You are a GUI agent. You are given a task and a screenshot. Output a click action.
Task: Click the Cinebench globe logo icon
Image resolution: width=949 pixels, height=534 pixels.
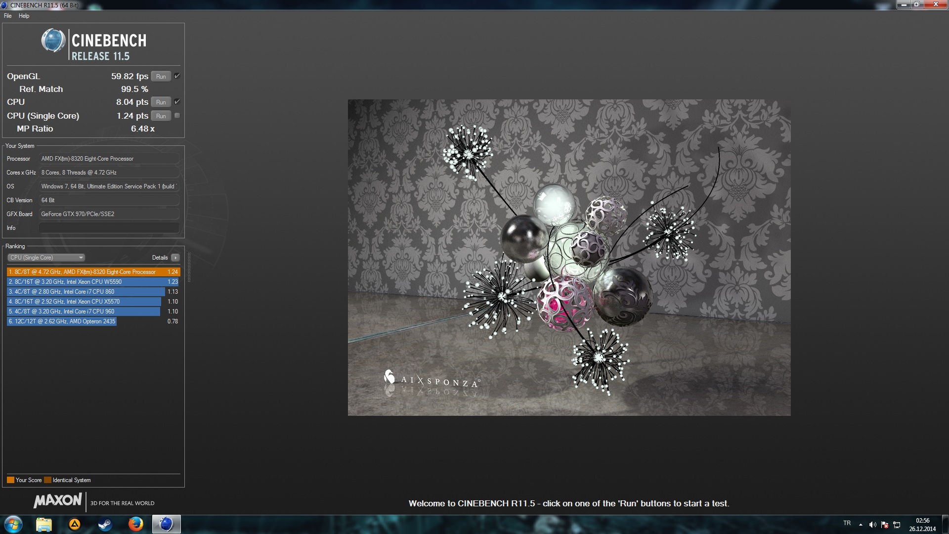coord(53,41)
